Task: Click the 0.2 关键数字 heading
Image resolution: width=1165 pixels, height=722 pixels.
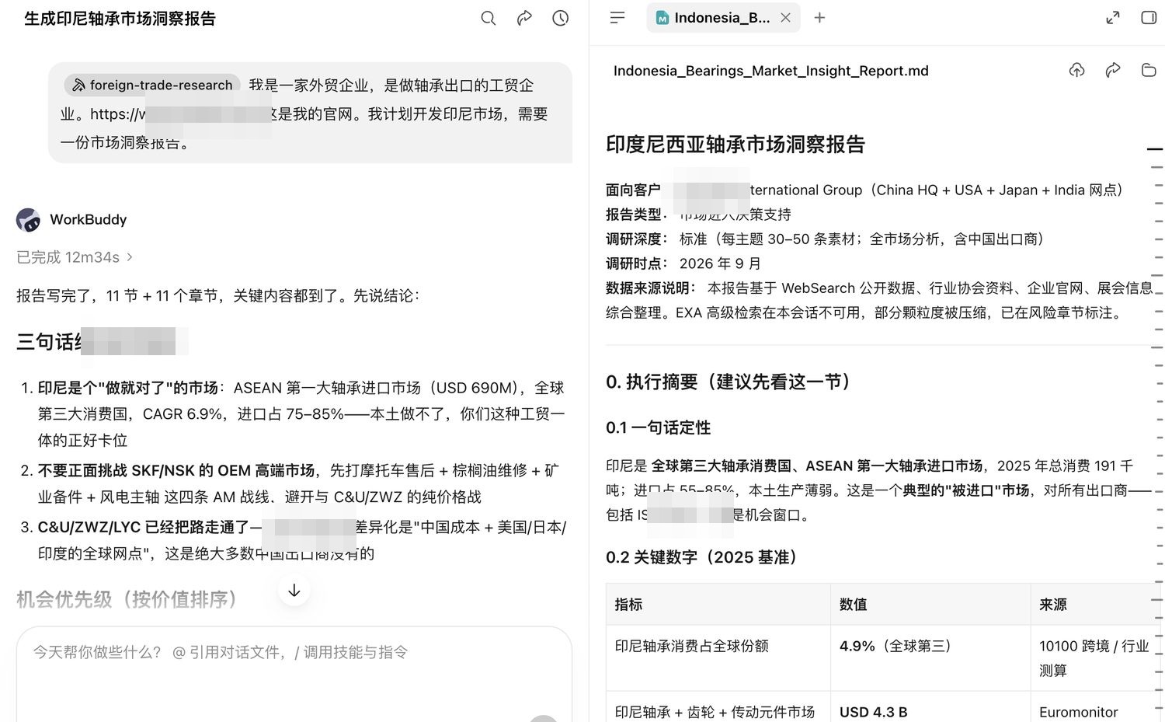Action: [701, 557]
